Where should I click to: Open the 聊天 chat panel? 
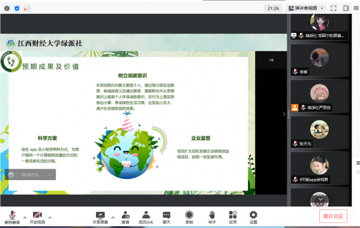click(166, 217)
